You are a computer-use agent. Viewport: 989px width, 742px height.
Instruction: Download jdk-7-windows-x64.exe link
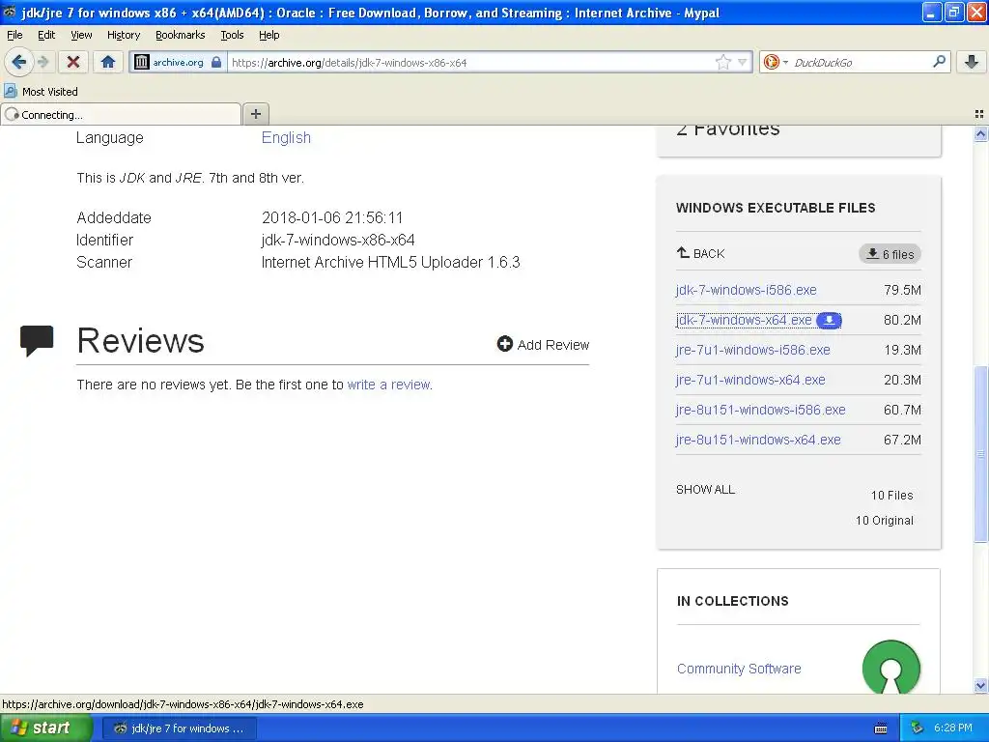tap(744, 320)
